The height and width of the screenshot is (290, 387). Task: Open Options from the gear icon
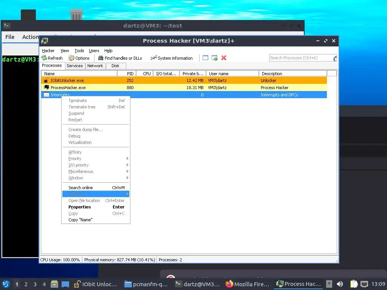tap(71, 58)
